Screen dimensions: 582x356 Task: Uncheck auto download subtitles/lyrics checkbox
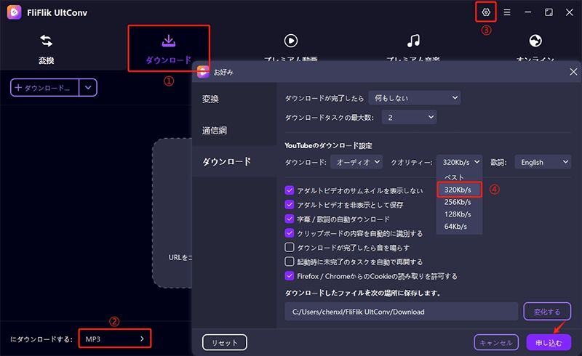pos(289,219)
